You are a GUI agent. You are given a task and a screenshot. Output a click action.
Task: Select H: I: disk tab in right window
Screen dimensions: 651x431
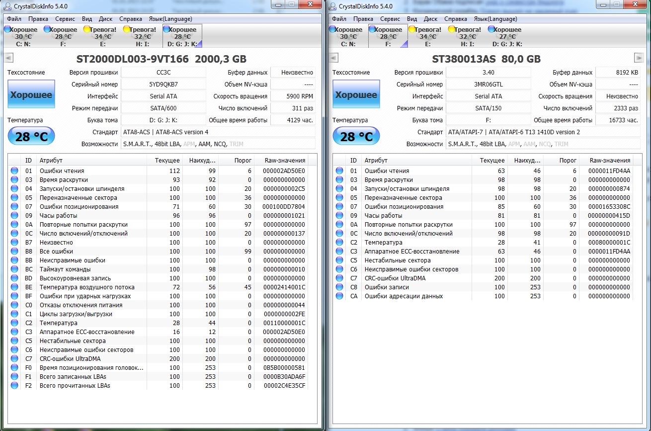467,36
